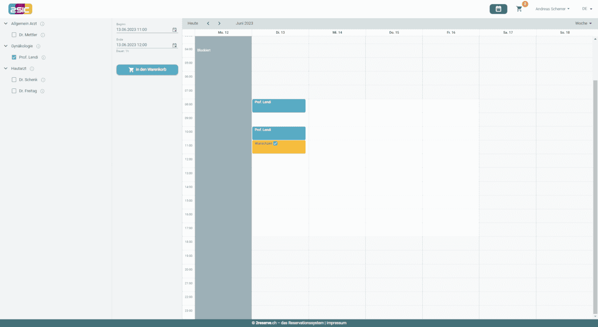The height and width of the screenshot is (327, 598).
Task: Go to next week arrow
Action: click(x=220, y=23)
